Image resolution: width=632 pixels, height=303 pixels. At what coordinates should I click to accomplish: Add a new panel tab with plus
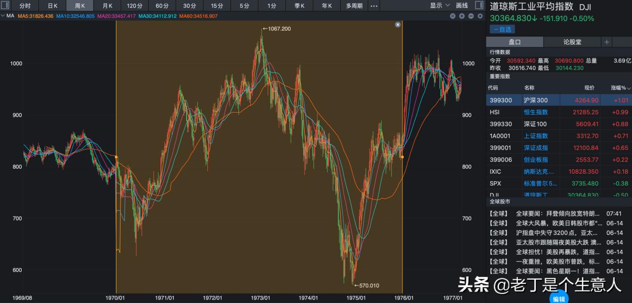point(607,42)
